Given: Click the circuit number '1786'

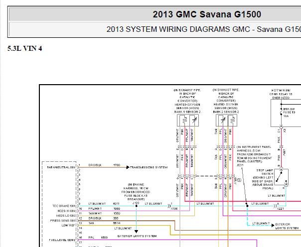Looking at the screenshot, I should pyautogui.click(x=117, y=165).
